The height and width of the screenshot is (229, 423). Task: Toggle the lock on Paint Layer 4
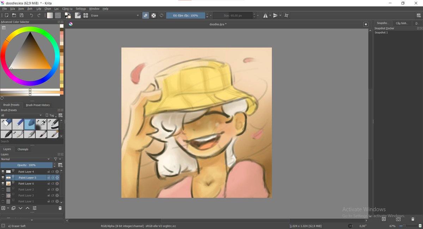pyautogui.click(x=49, y=172)
